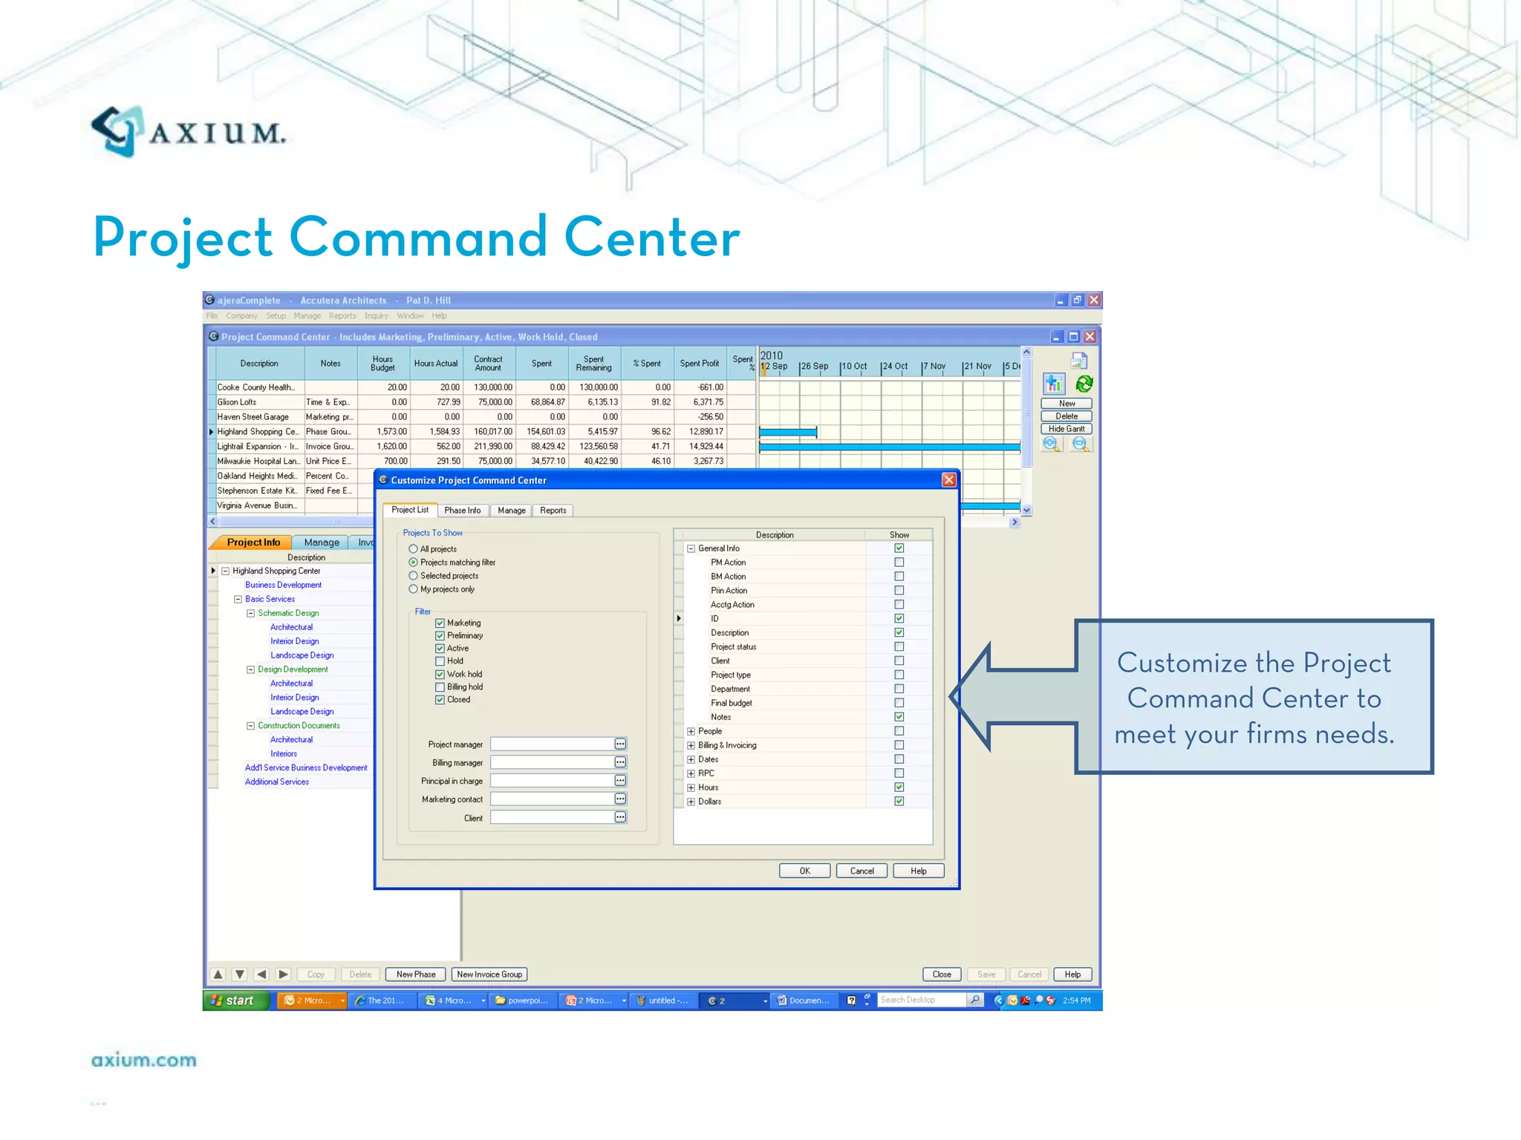Switch to the Phase Info tab
Image resolution: width=1521 pixels, height=1140 pixels.
[462, 511]
